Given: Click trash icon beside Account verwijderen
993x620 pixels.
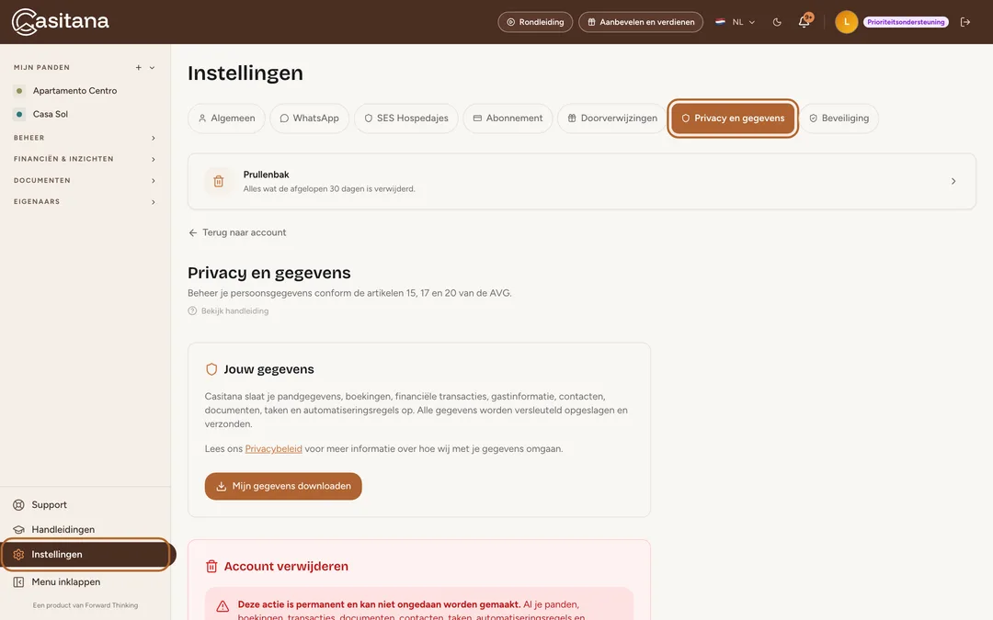Looking at the screenshot, I should pyautogui.click(x=211, y=567).
